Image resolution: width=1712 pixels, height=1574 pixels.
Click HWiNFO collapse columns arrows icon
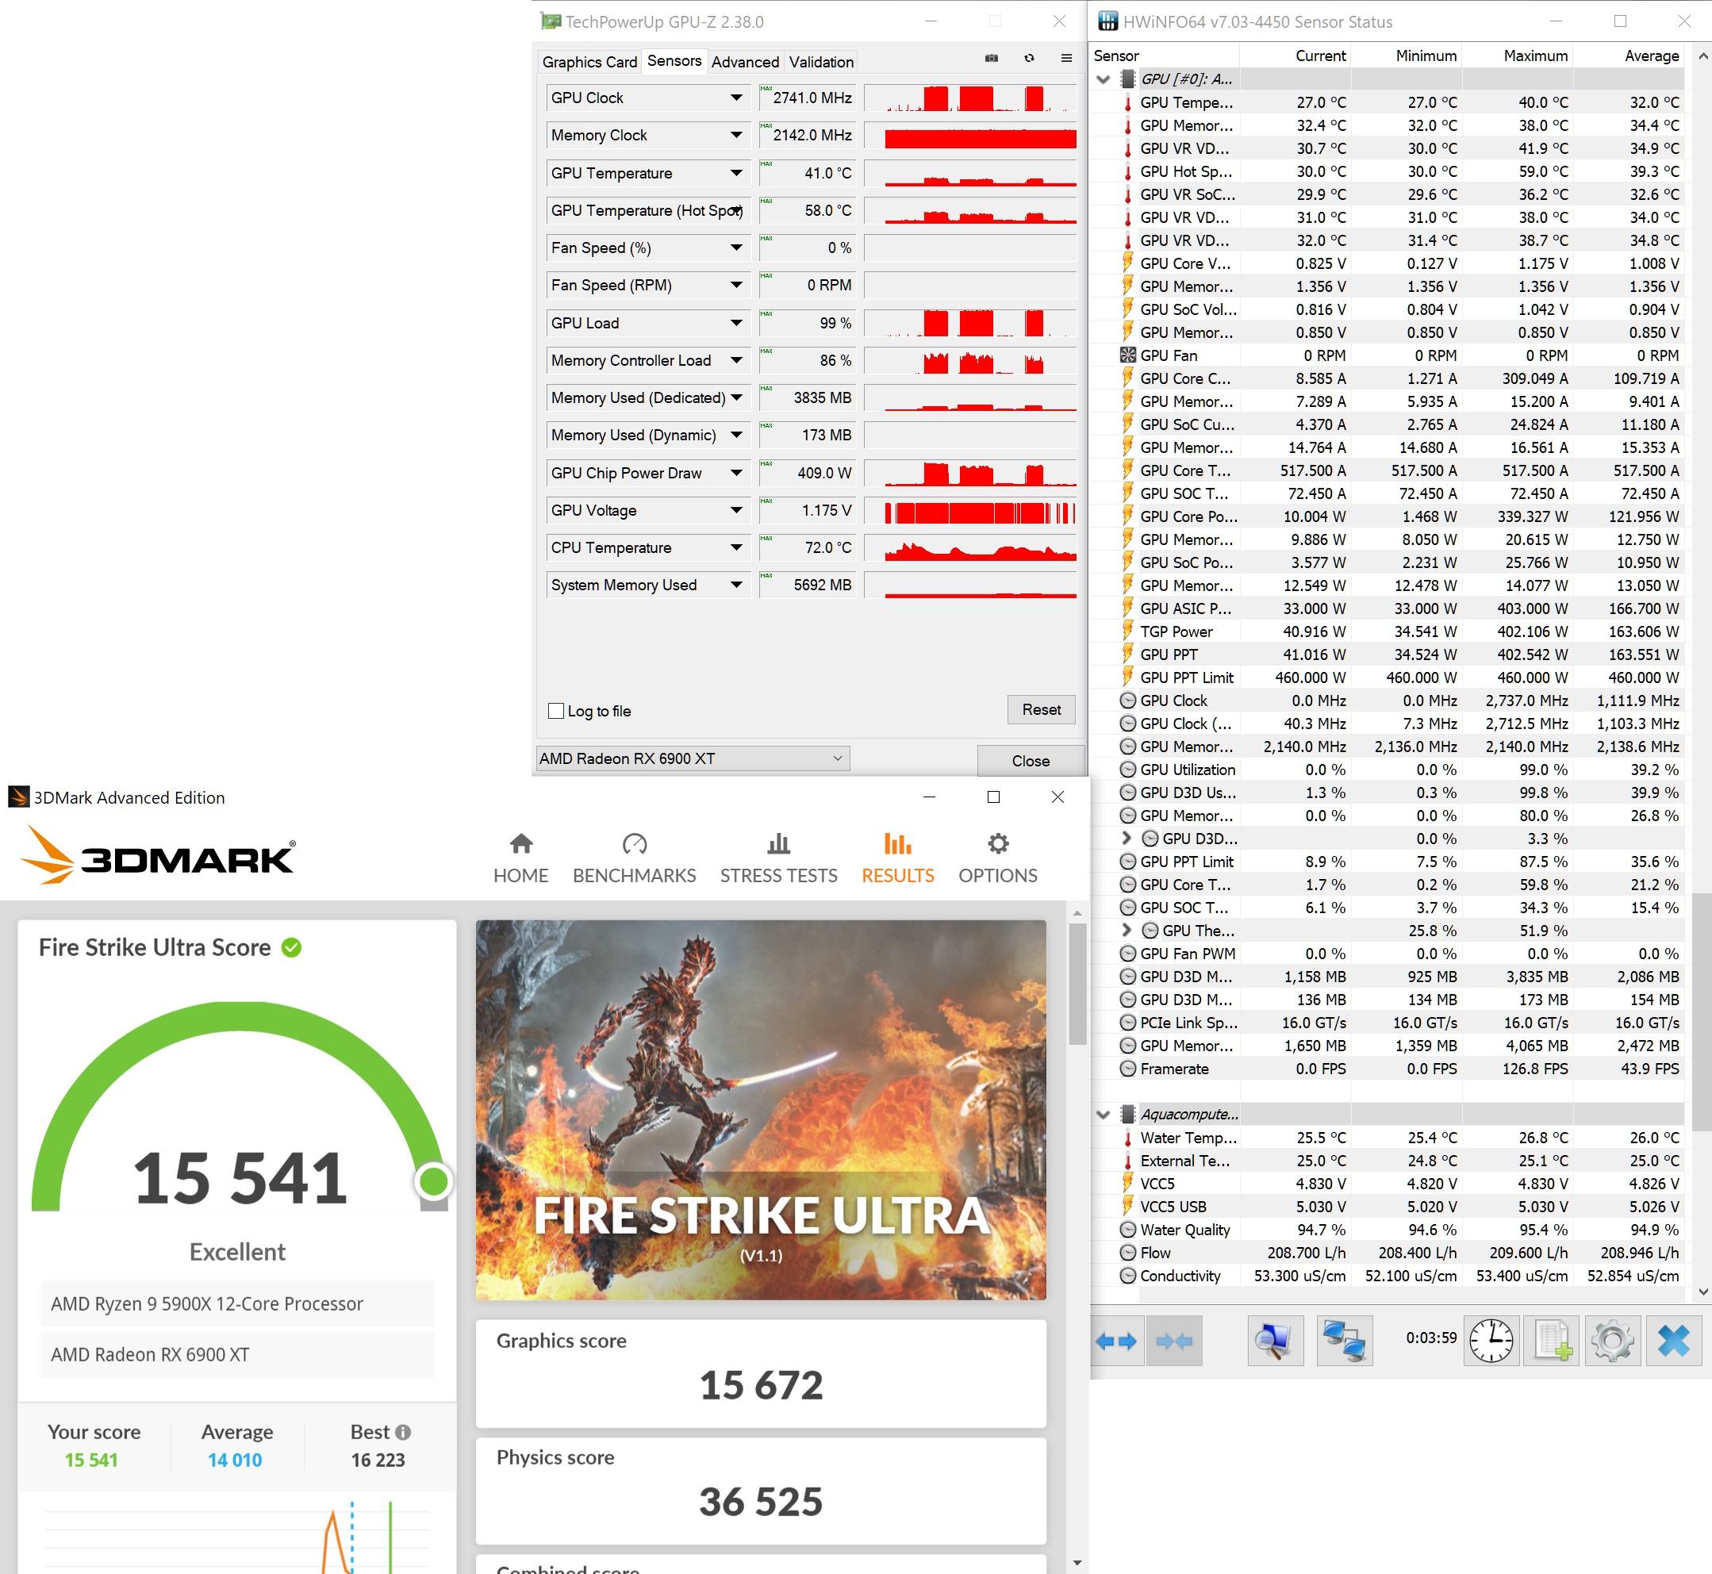pyautogui.click(x=1175, y=1342)
